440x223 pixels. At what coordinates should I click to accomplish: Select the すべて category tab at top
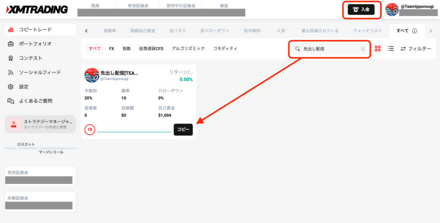(x=402, y=31)
